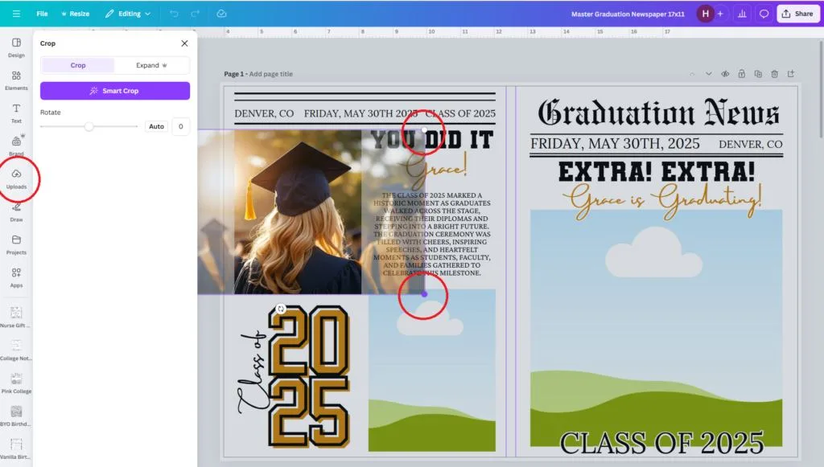Open the Uploads sidebar panel
Viewport: 824px width, 467px height.
click(16, 179)
